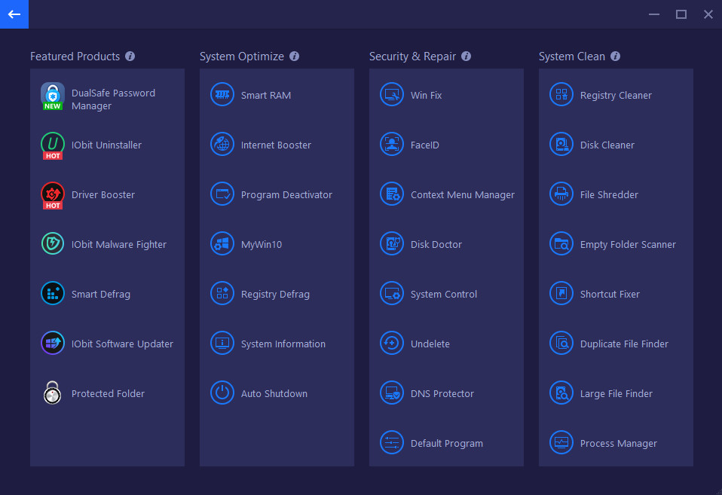Open Duplicate File Finder icon
The width and height of the screenshot is (722, 495).
coord(561,343)
